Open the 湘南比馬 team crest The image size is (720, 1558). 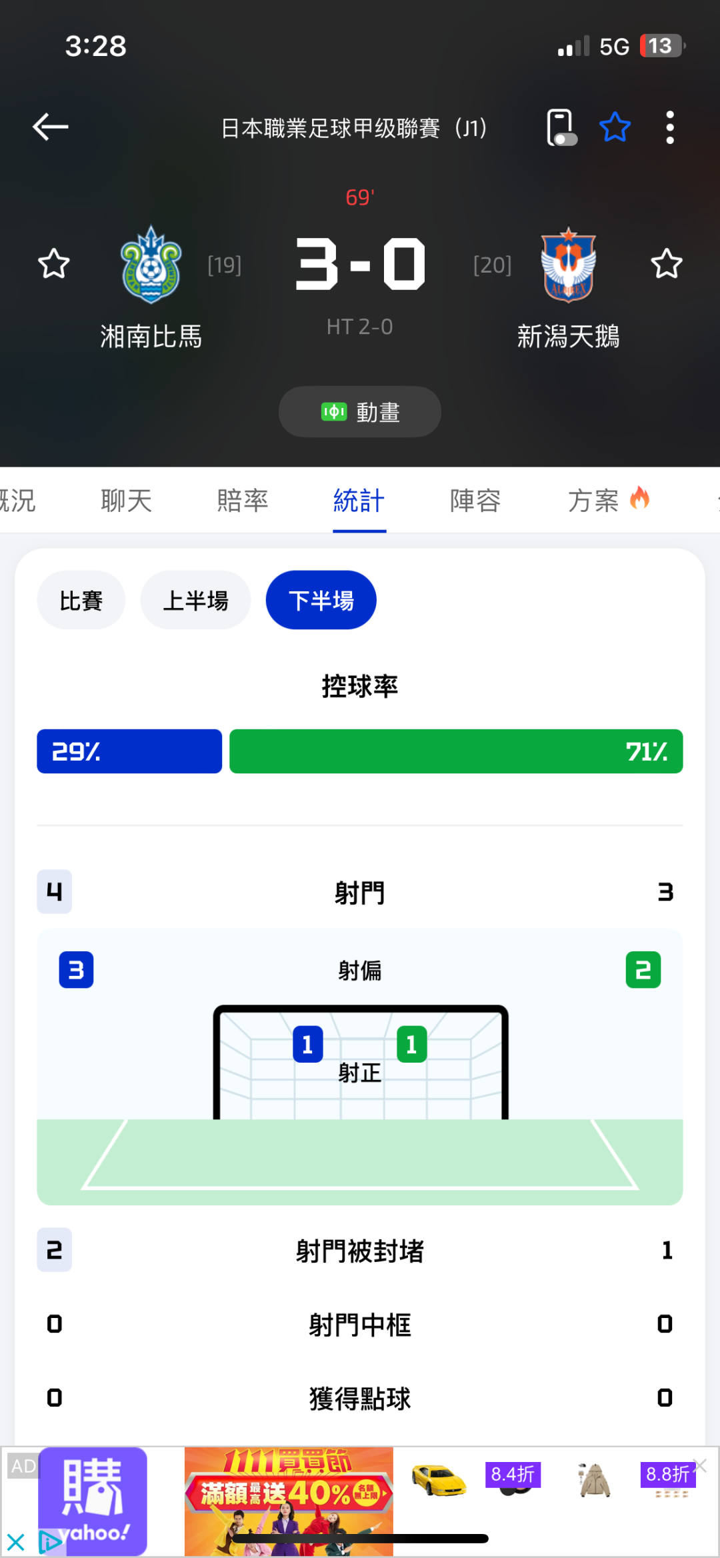(151, 265)
